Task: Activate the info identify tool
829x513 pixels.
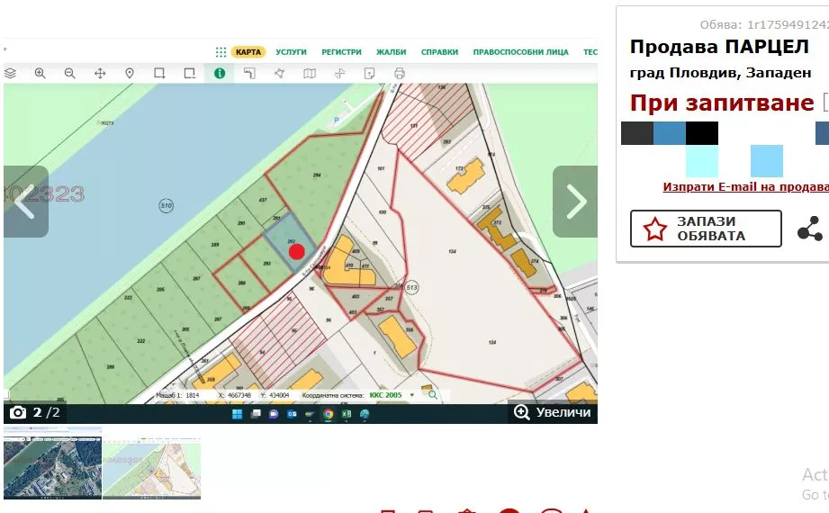Action: coord(220,74)
